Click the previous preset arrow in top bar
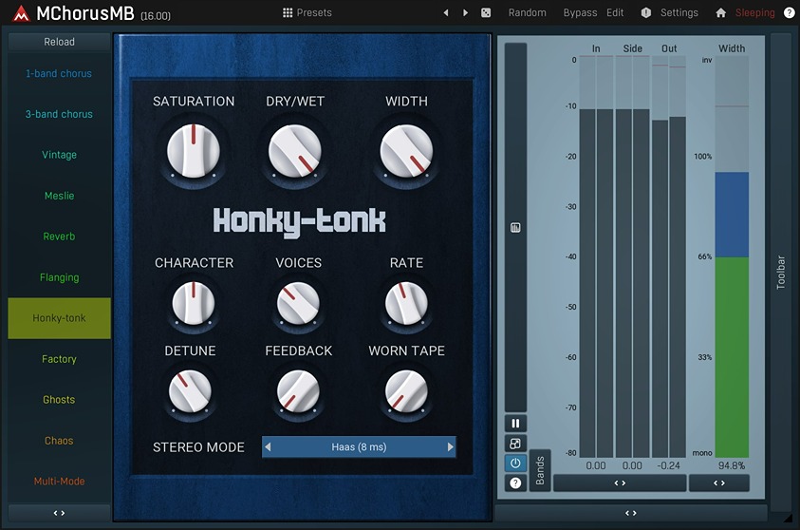Viewport: 800px width, 530px height. coord(446,12)
